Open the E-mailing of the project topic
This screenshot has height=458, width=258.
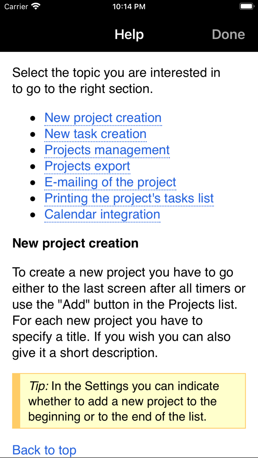110,182
